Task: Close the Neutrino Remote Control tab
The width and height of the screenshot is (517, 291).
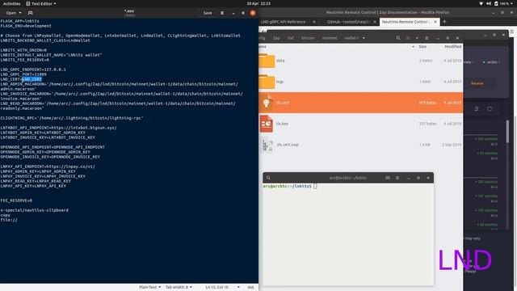Action: click(435, 22)
